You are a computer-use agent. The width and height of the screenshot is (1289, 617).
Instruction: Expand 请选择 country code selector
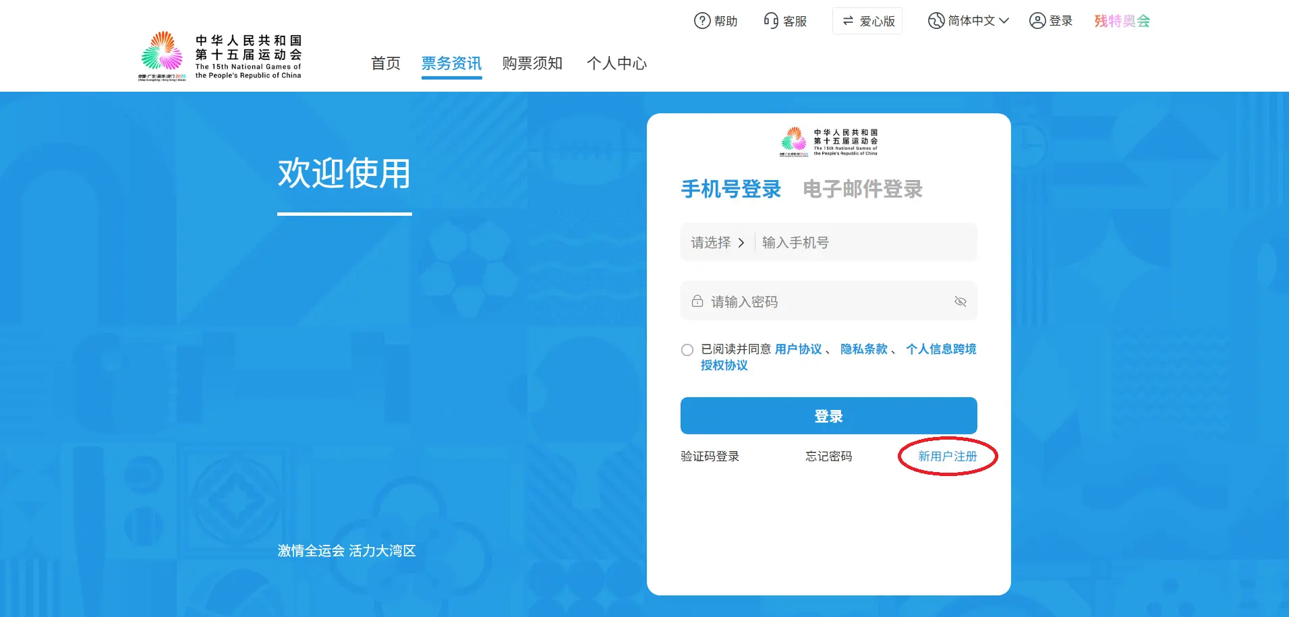coord(717,243)
